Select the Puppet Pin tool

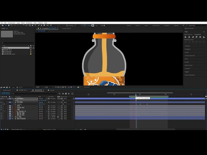51,26
